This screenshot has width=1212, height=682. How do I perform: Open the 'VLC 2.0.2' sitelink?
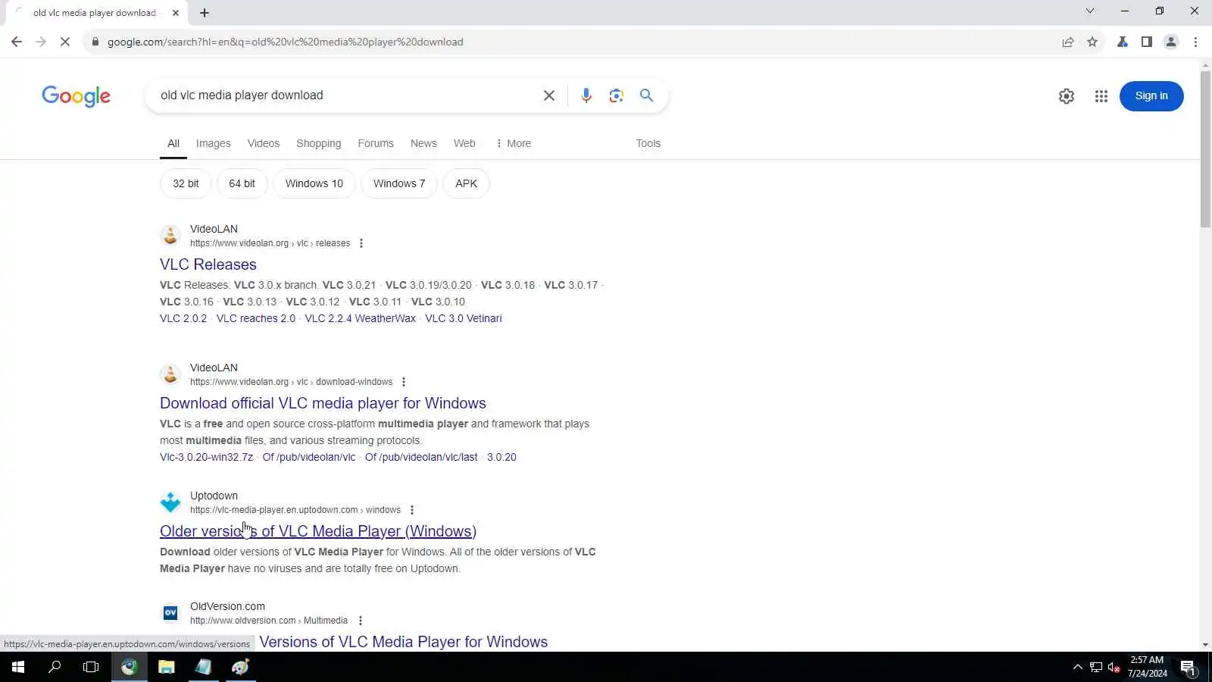click(183, 318)
